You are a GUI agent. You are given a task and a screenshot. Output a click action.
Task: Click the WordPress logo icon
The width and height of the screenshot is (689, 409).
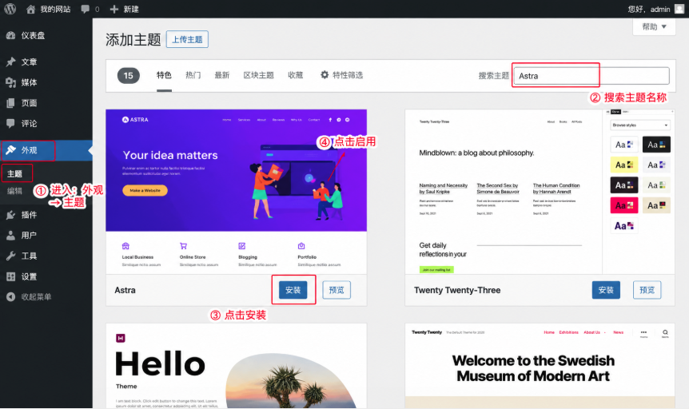point(10,9)
